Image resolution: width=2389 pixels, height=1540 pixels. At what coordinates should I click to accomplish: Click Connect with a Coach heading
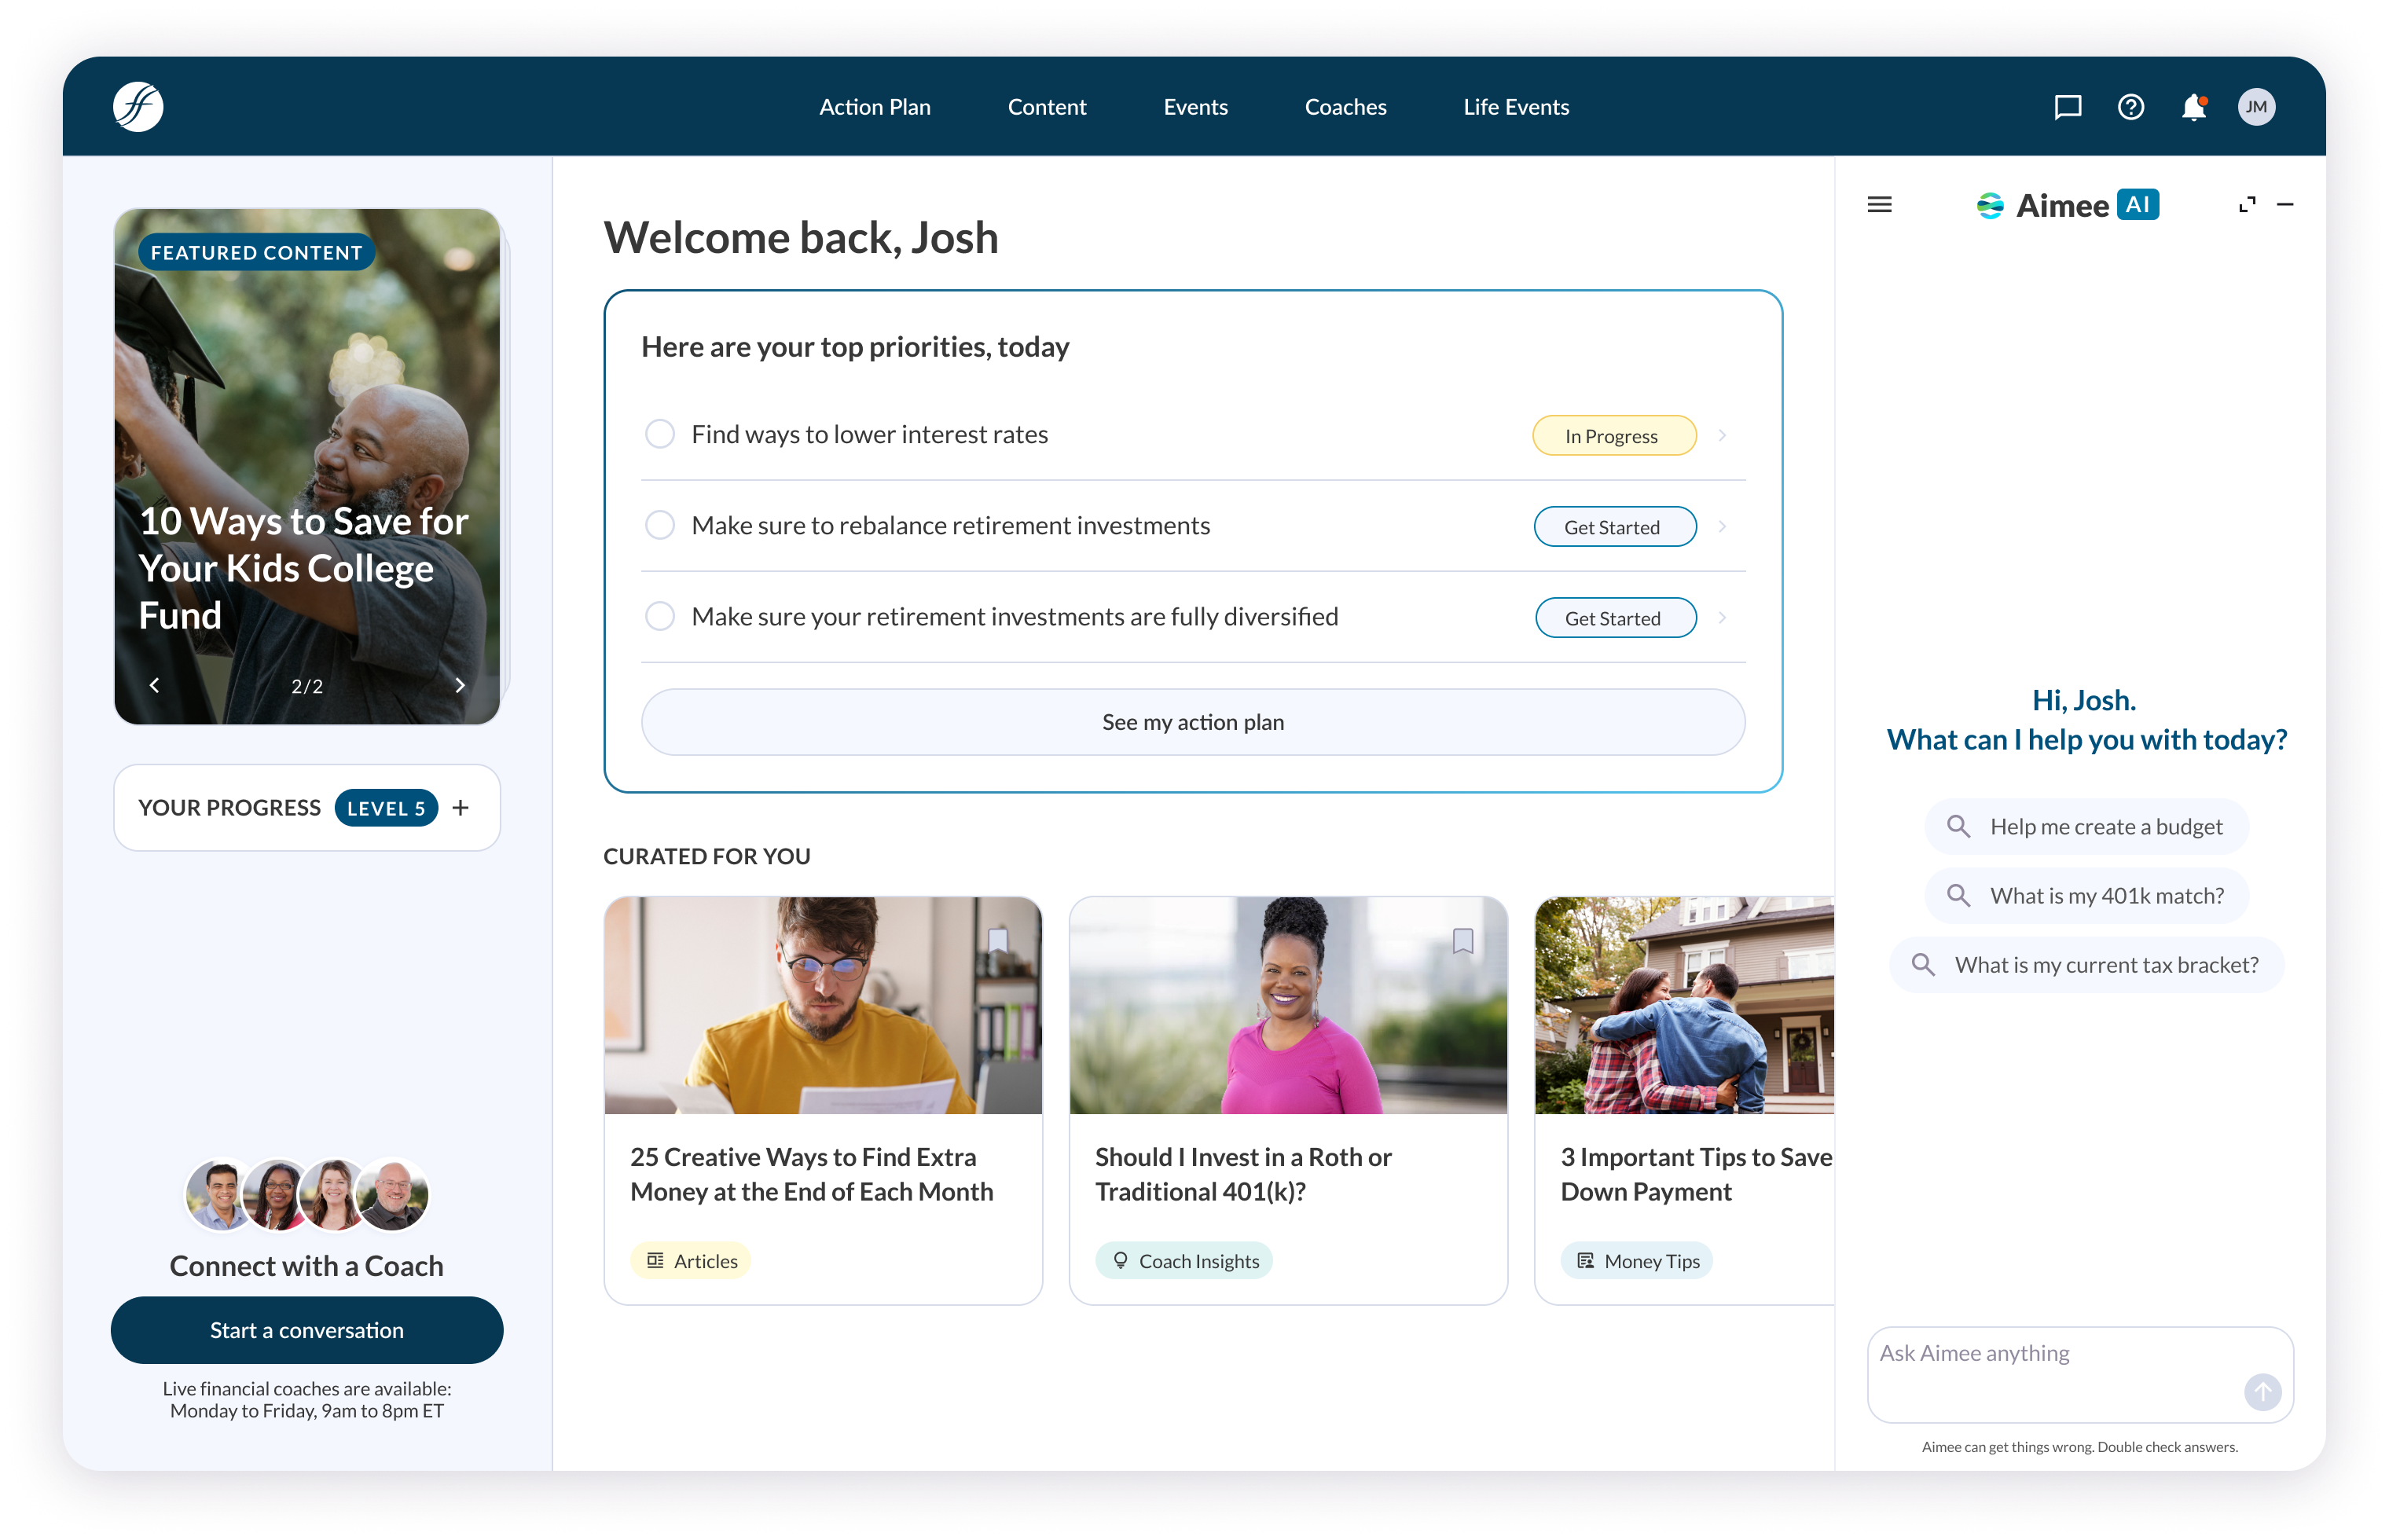coord(307,1266)
